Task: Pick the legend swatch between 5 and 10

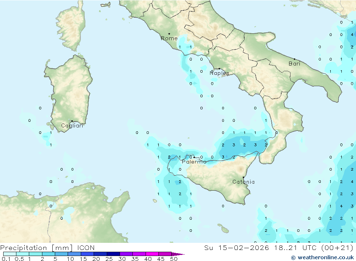Action: [x=62, y=254]
